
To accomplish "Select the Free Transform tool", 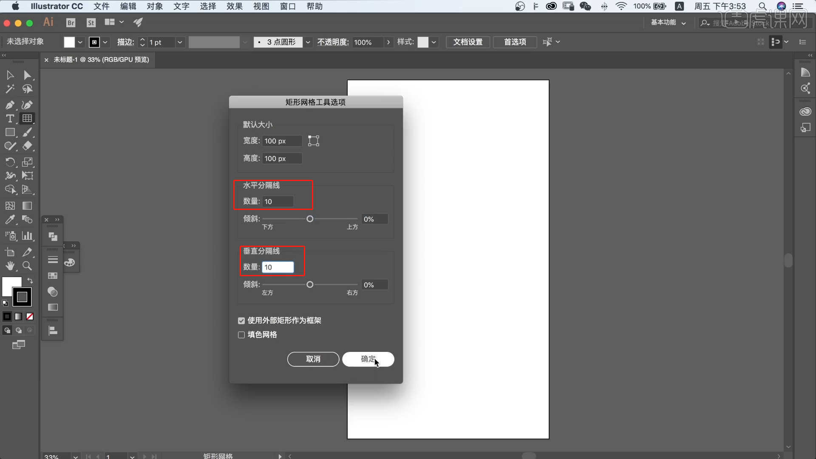I will point(27,176).
